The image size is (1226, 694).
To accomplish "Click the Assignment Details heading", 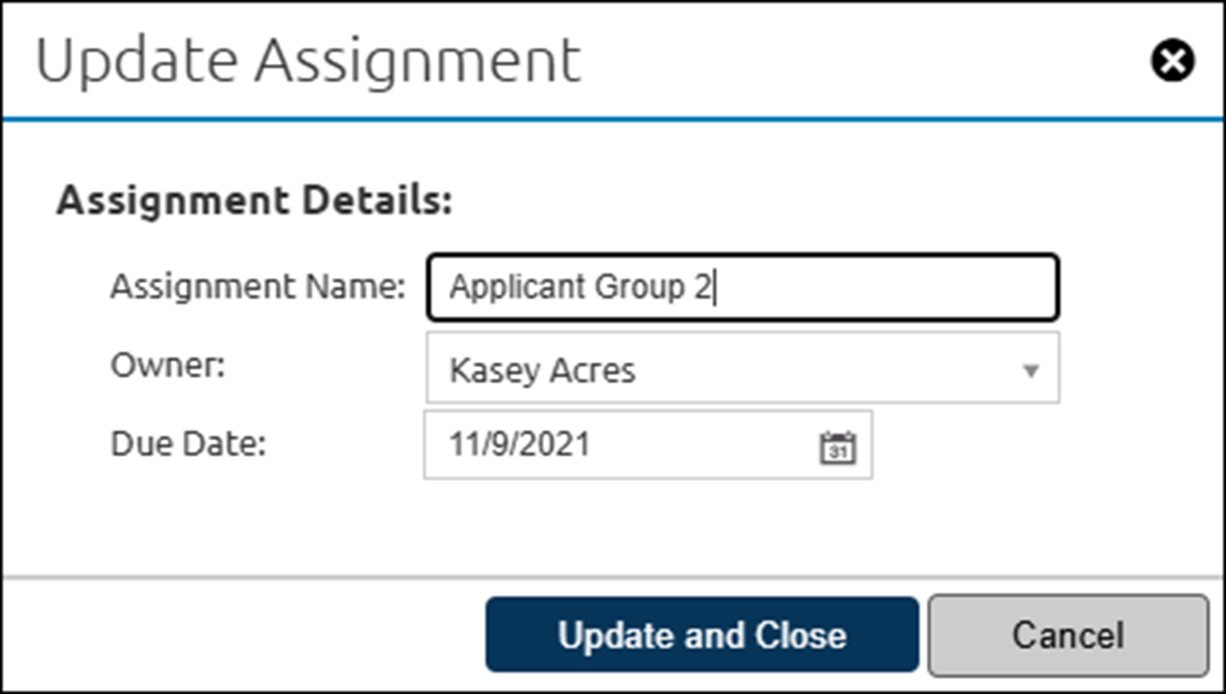I will click(255, 201).
